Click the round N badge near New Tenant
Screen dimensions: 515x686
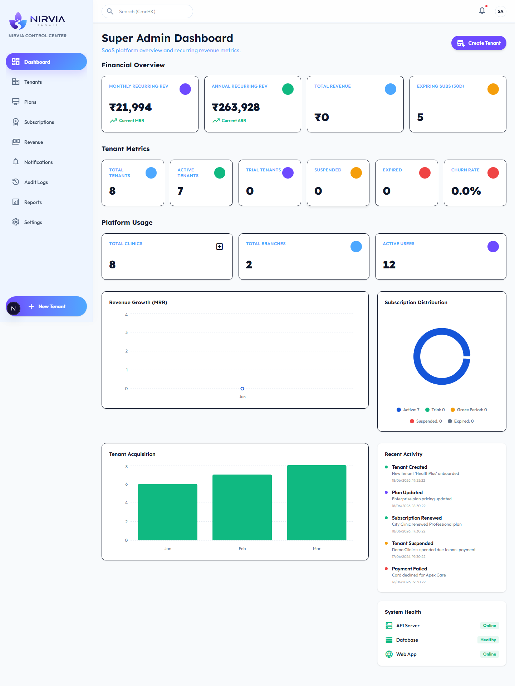point(14,308)
